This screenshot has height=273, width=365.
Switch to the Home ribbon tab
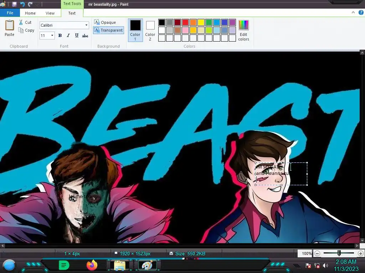tap(30, 13)
